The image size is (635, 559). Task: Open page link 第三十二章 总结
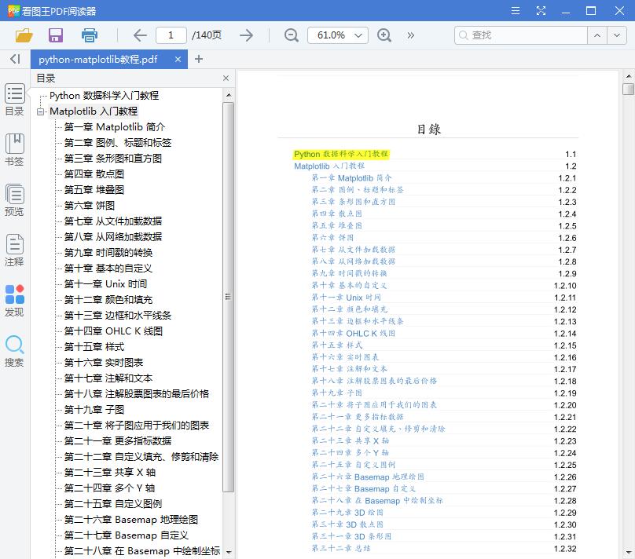click(x=341, y=549)
